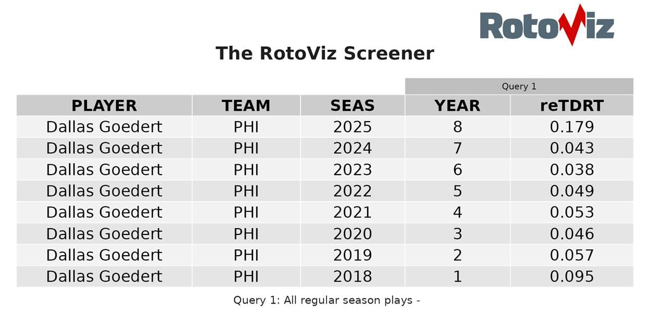Click The RotoViz Screener title
Screen dimensions: 650x315
tap(324, 54)
